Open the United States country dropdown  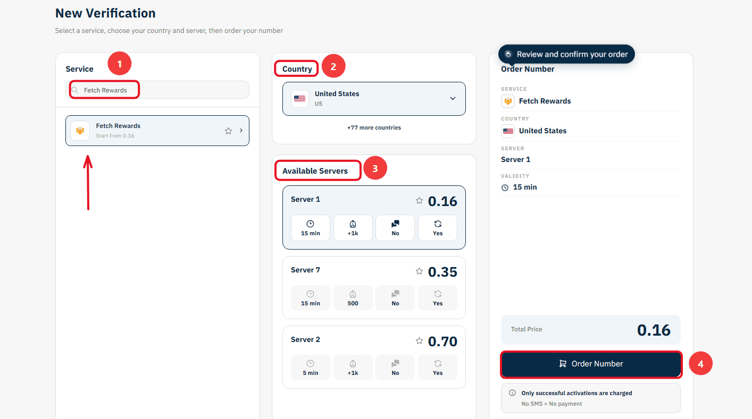tap(374, 98)
